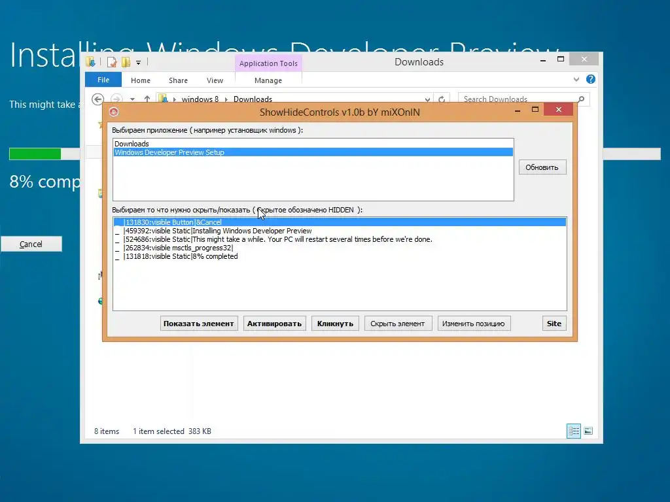Click the ShowHideControls title bar app icon

(x=114, y=112)
